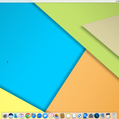
Task: Open the iTunes music note icon
Action: point(22,115)
